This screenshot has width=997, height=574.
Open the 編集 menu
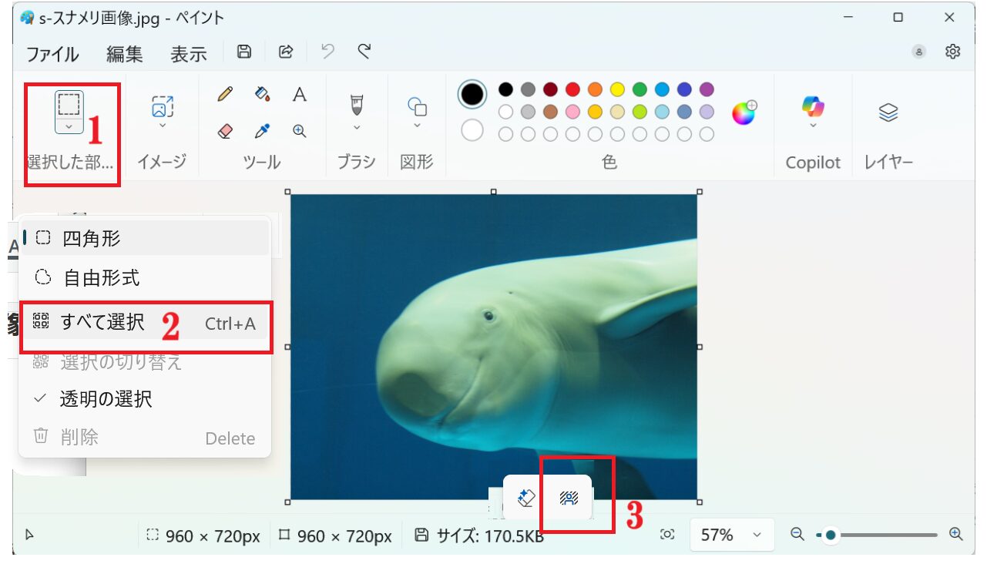125,54
